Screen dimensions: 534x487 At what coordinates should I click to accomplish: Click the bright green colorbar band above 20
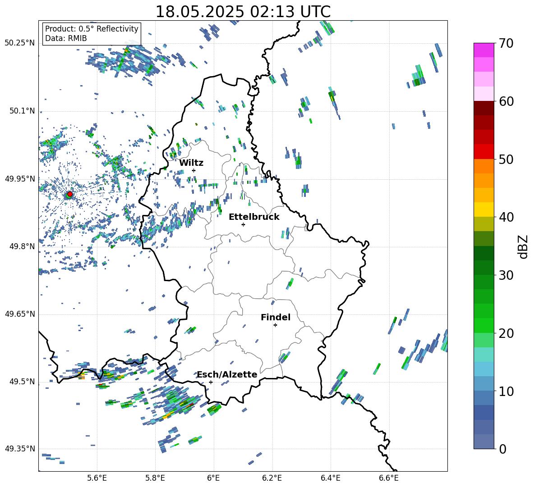(x=483, y=325)
